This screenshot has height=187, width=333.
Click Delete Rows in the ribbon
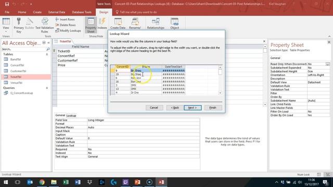[x=66, y=25]
